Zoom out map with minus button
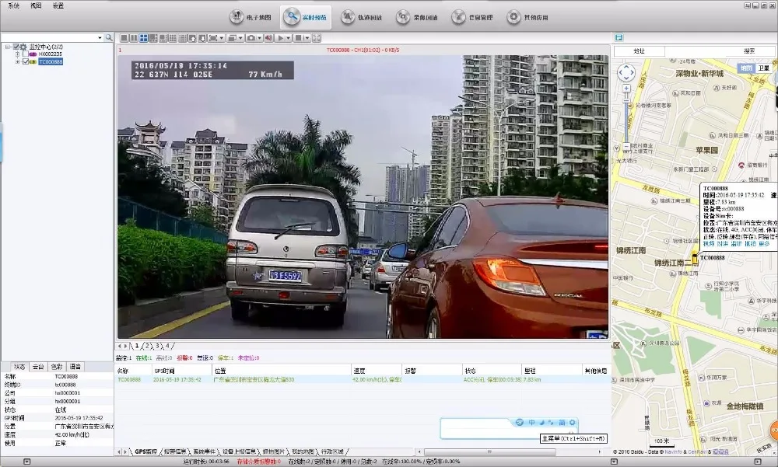The width and height of the screenshot is (778, 467). 626,146
